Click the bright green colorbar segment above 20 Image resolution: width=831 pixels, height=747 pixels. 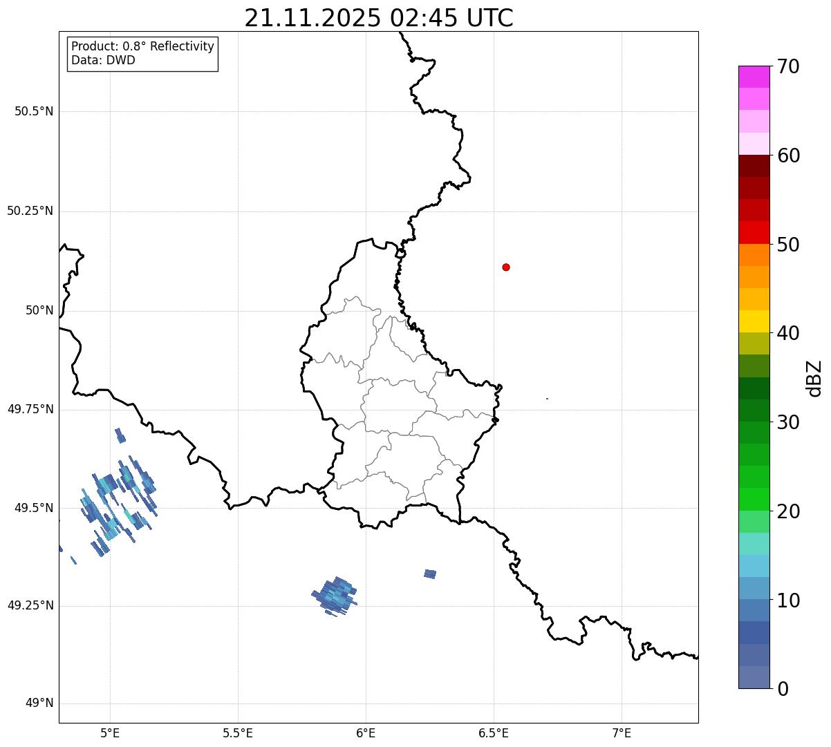pos(754,499)
